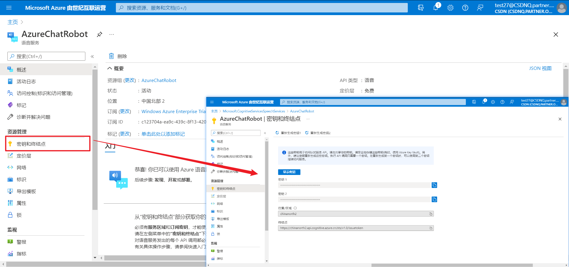
Task: Copy 密钥 2 in the inset screenshot
Action: [x=434, y=200]
